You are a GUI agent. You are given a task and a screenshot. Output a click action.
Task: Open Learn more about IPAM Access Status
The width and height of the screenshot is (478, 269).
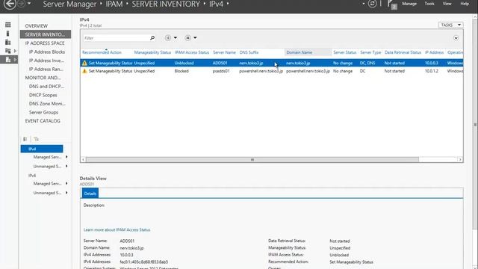pos(117,229)
